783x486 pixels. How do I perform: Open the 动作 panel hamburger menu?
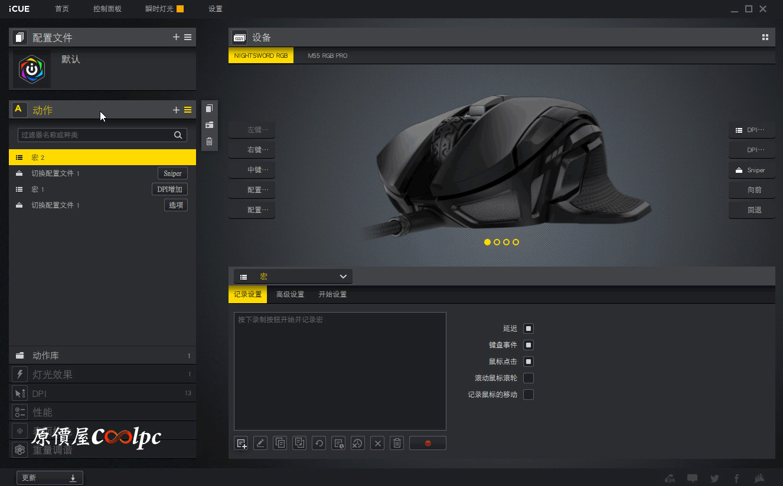[188, 110]
